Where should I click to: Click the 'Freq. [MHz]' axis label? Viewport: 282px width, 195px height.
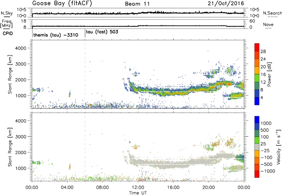[6, 24]
